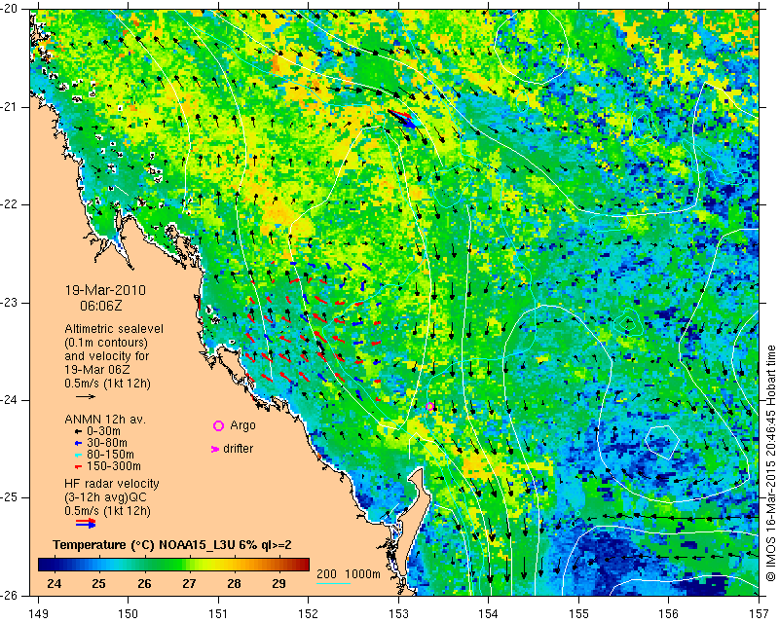Viewport: 779px width, 623px height.
Task: Click longitude axis label '156'
Action: 669,613
